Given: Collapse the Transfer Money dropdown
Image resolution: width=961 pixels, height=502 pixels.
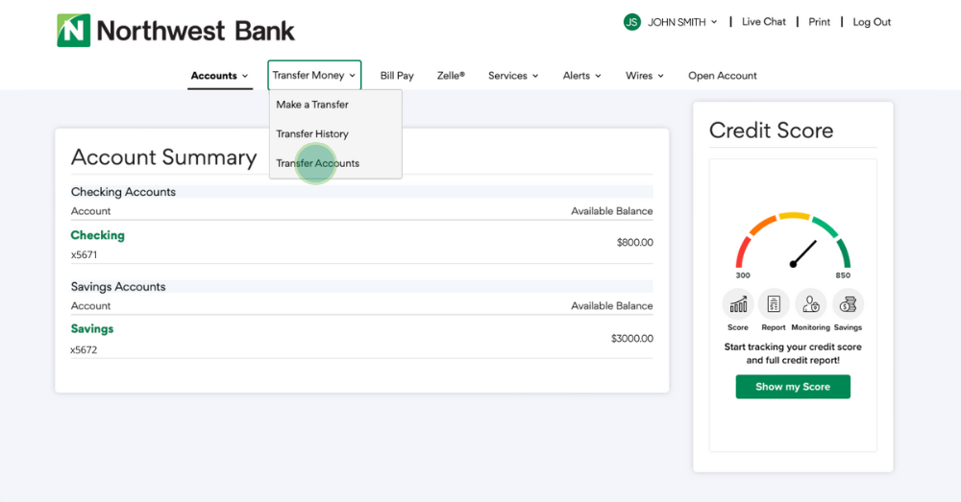Looking at the screenshot, I should point(314,76).
